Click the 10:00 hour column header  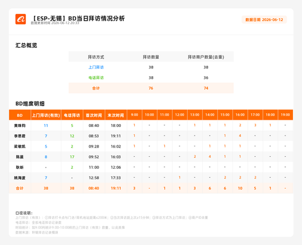[149, 115]
